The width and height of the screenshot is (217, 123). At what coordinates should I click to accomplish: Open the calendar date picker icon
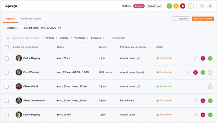coord(60,28)
